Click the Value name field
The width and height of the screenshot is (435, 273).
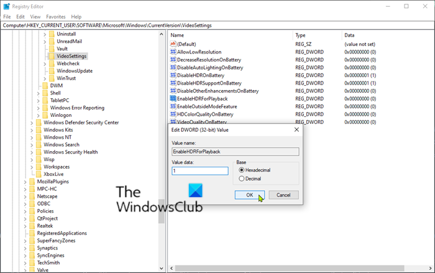click(x=236, y=152)
